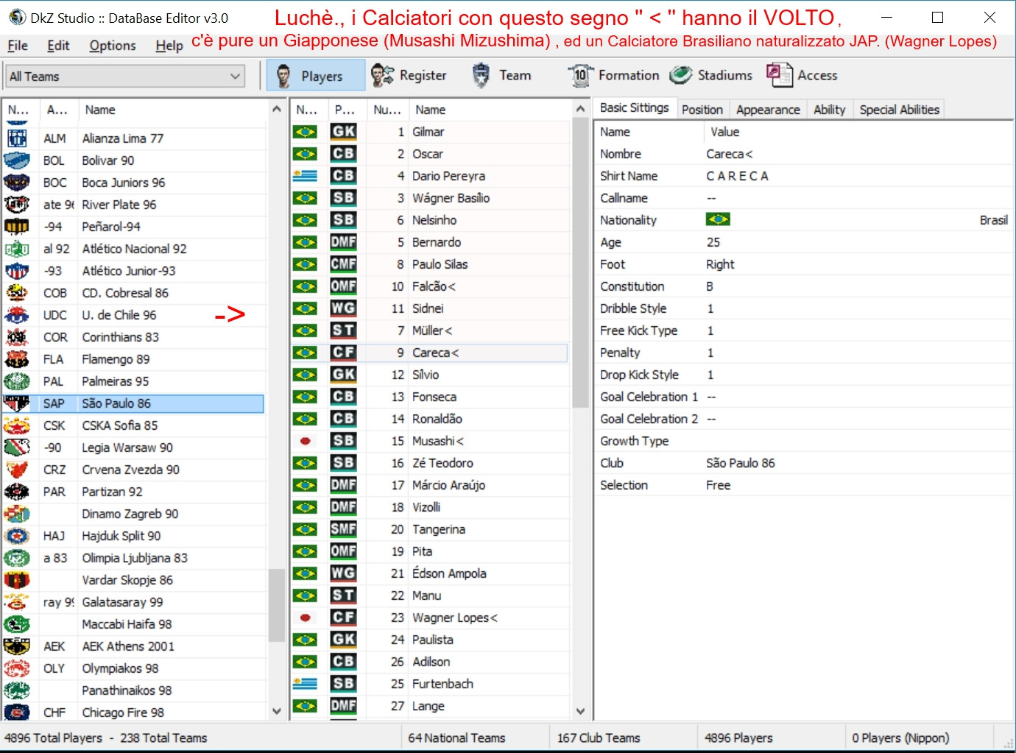This screenshot has height=753, width=1016.
Task: Open the Players section
Action: click(x=315, y=75)
